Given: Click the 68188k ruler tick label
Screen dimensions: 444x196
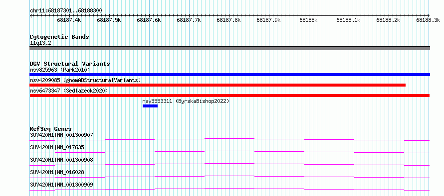Looking at the screenshot, I should click(308, 20).
